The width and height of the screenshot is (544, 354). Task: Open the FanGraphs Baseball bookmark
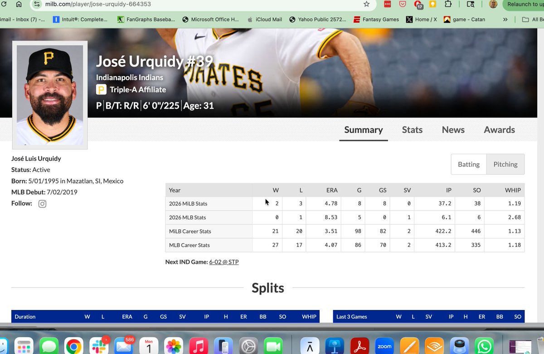click(146, 19)
